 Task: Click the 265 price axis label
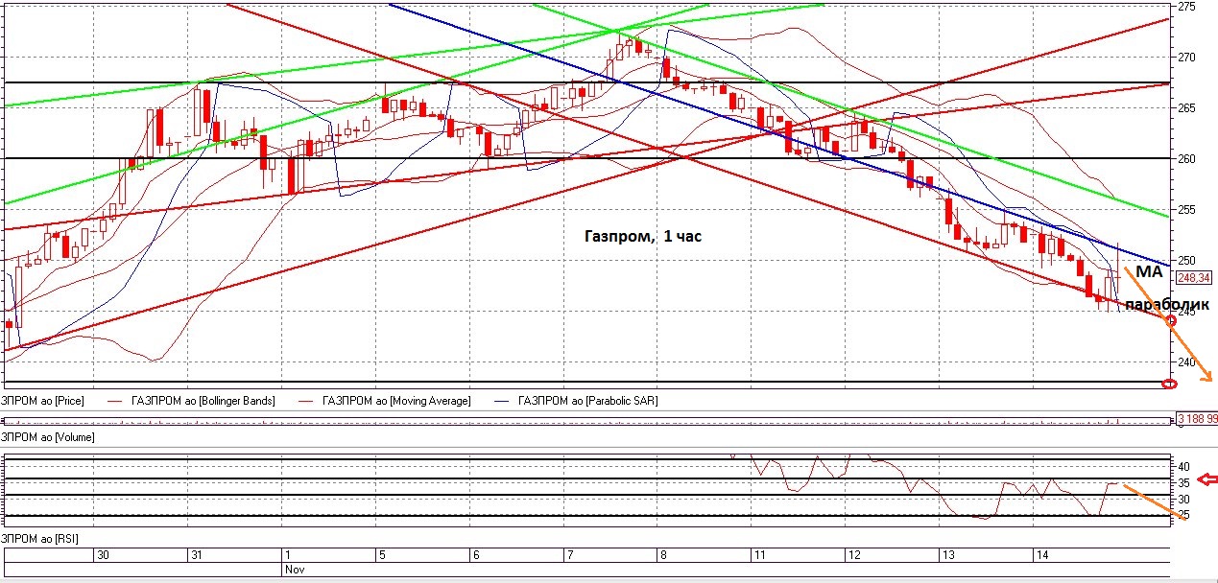tap(1186, 108)
